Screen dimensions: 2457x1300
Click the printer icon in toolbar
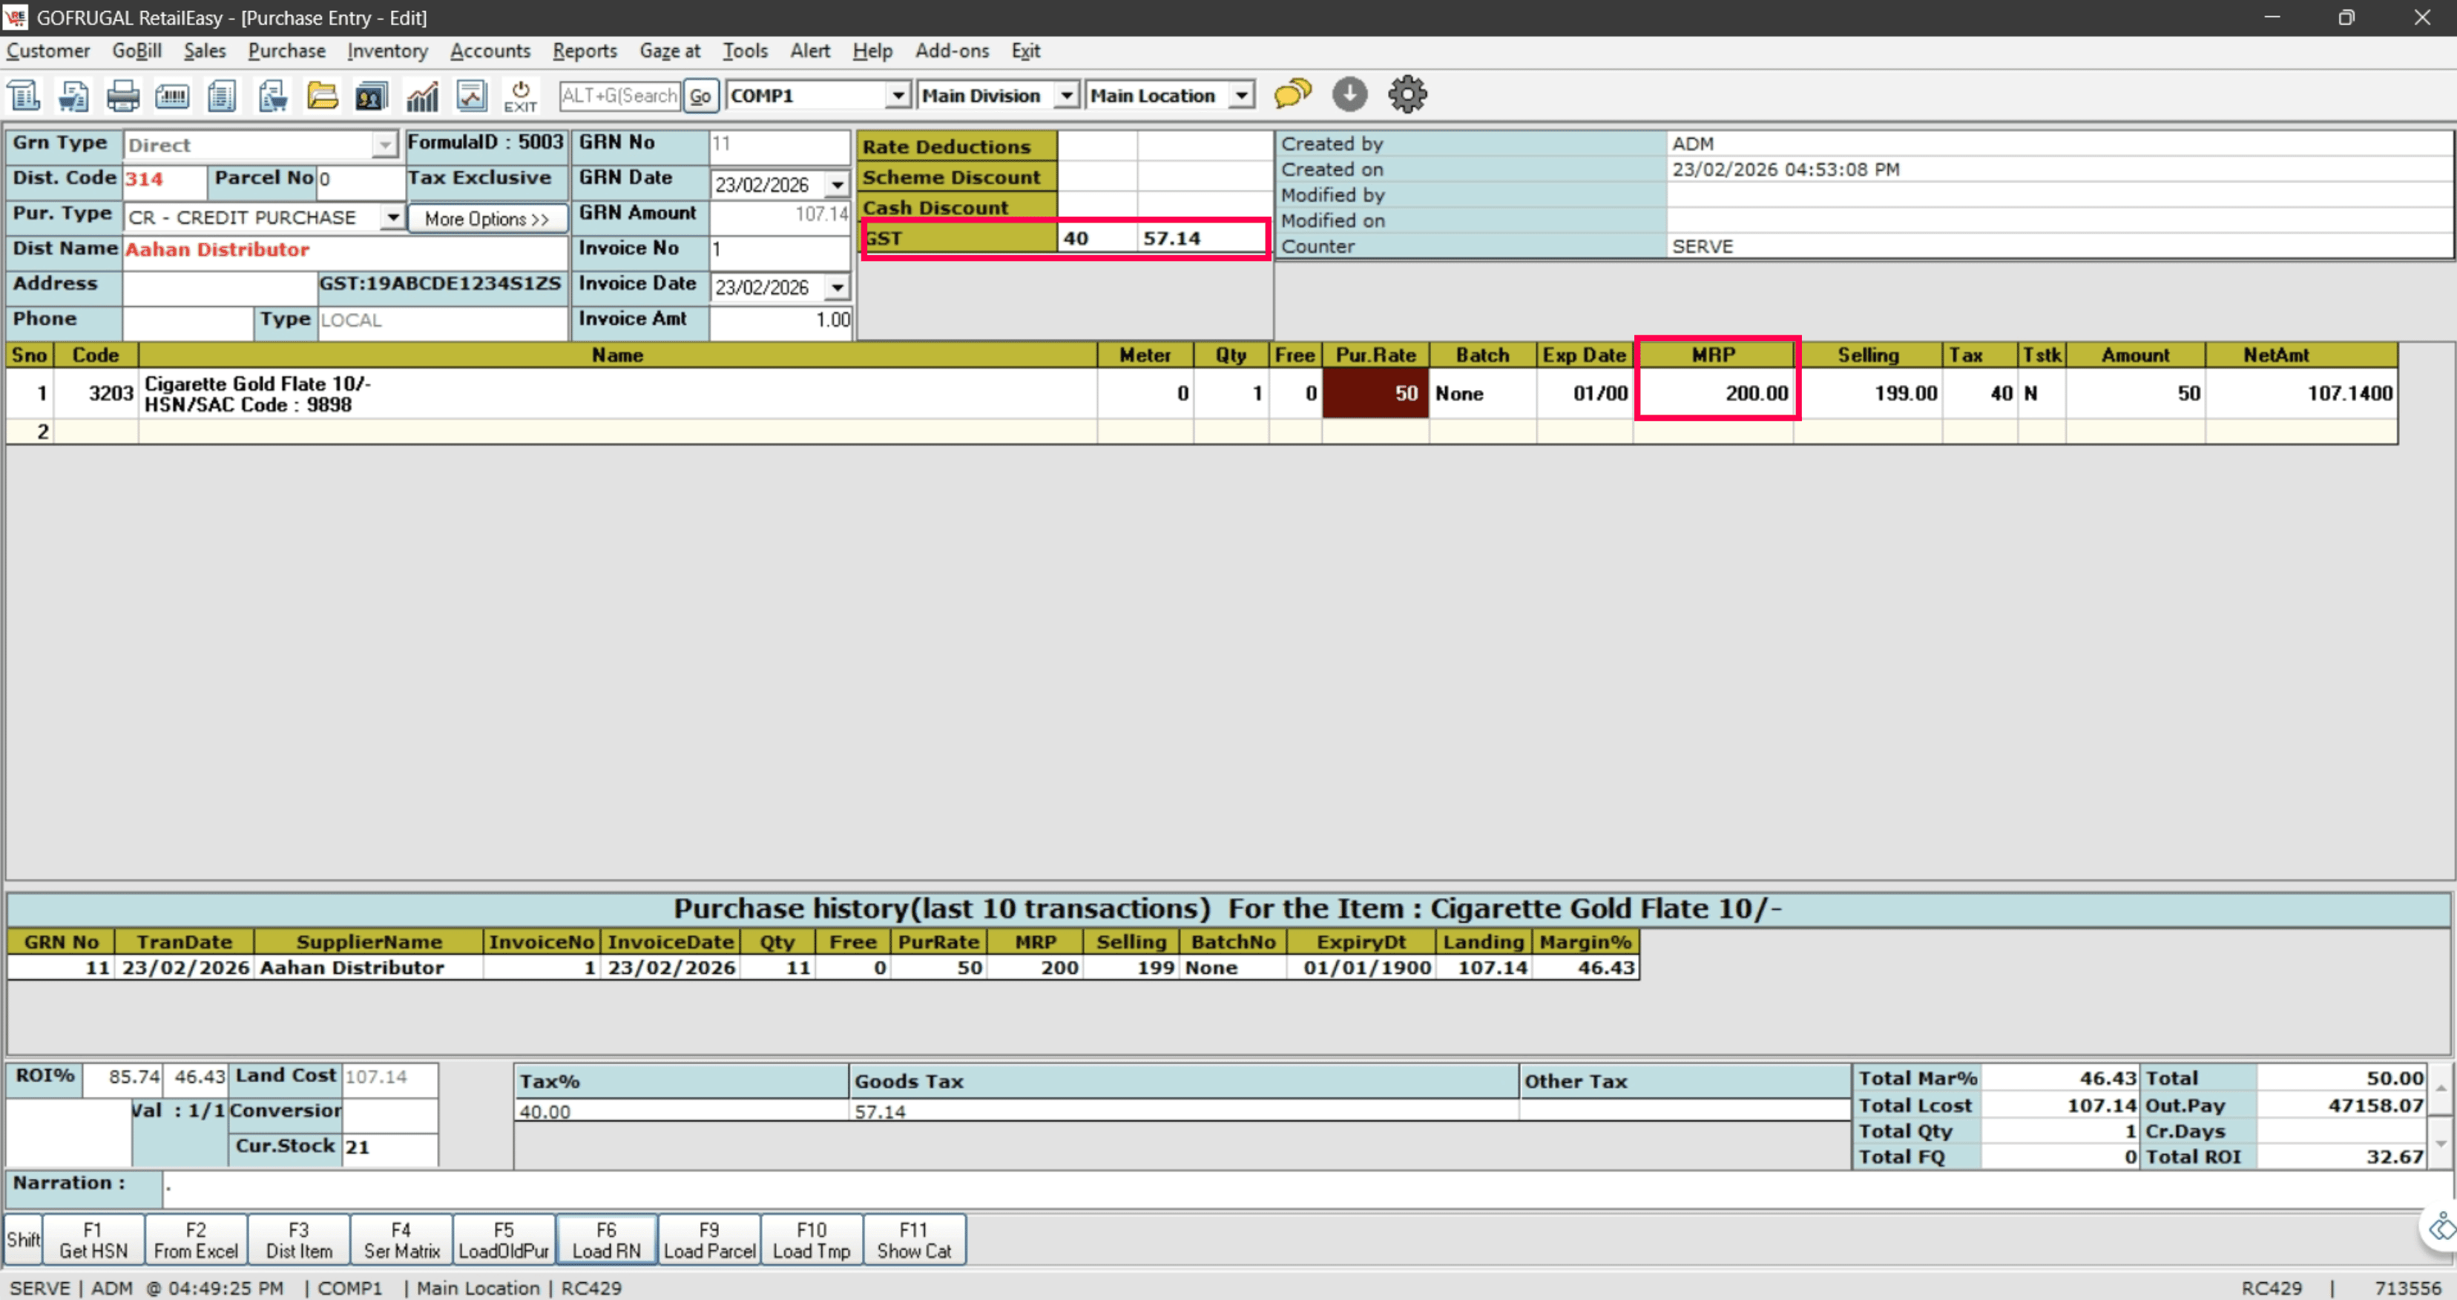(x=122, y=96)
